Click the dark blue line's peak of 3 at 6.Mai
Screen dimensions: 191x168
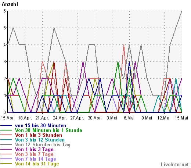pos(129,62)
